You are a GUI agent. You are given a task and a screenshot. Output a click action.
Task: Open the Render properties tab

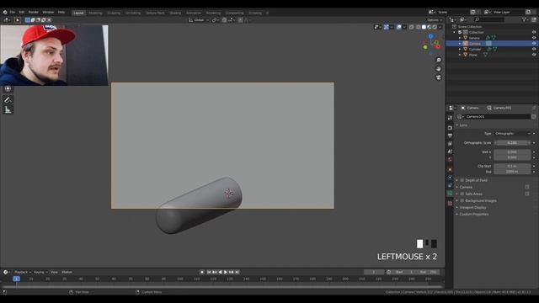[450, 127]
